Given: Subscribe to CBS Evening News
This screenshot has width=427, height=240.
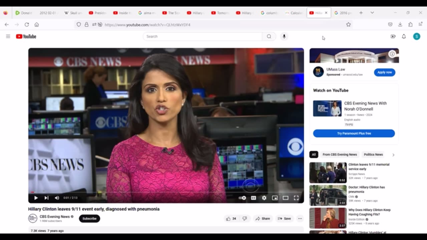Looking at the screenshot, I should [89, 219].
